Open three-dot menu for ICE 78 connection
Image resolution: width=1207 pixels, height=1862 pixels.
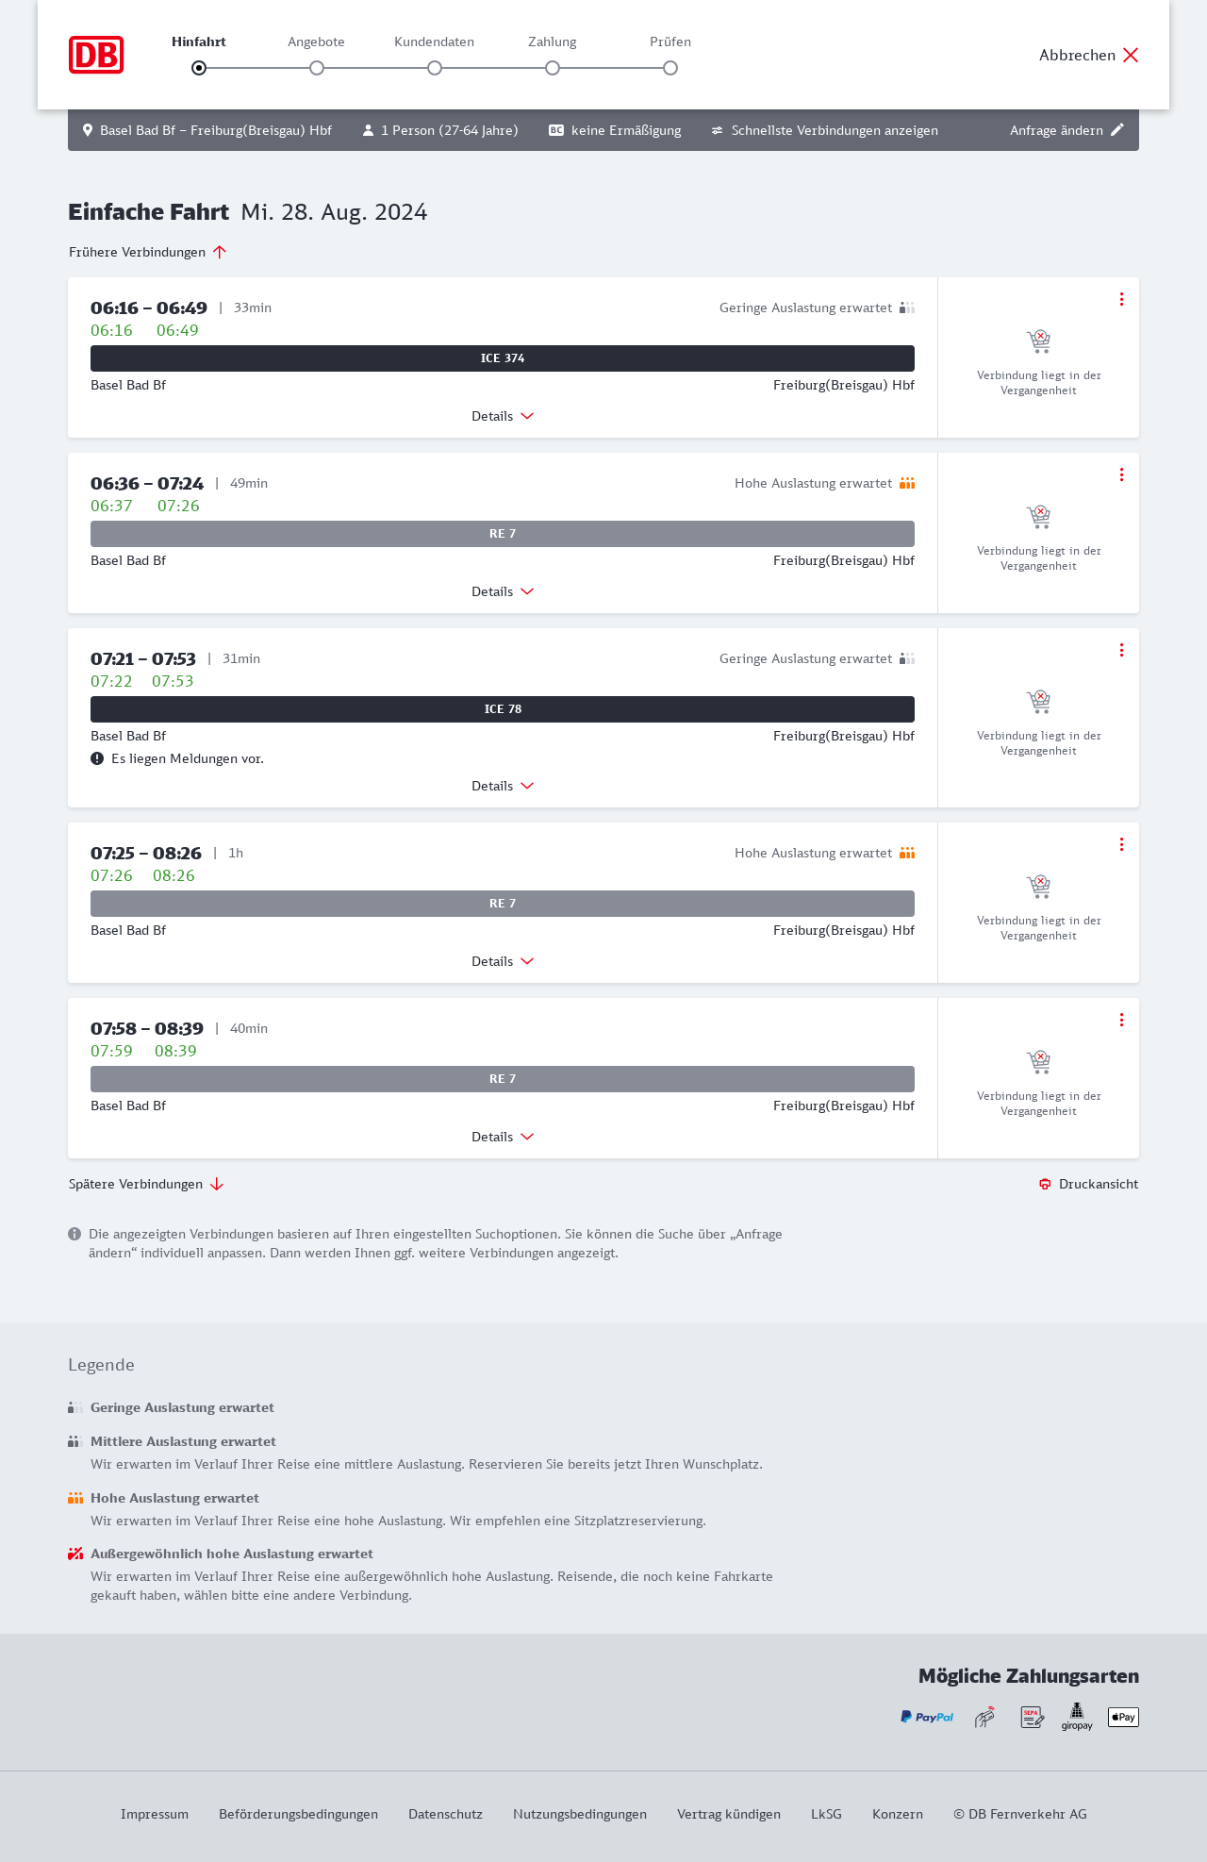point(1121,650)
